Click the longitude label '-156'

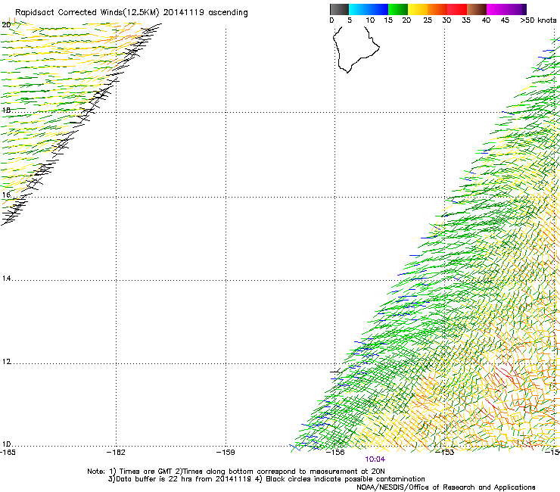tap(335, 453)
